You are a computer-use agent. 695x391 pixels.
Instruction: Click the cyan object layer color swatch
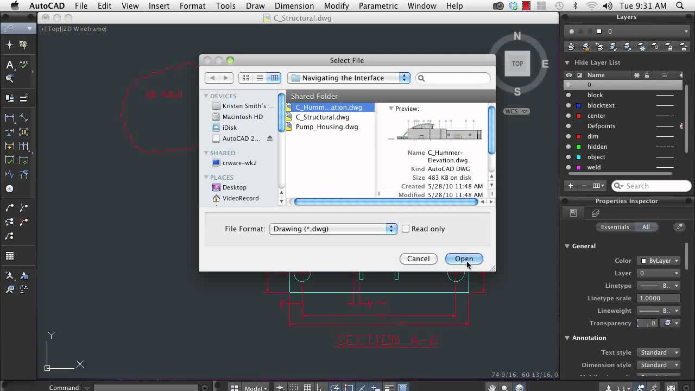point(579,157)
